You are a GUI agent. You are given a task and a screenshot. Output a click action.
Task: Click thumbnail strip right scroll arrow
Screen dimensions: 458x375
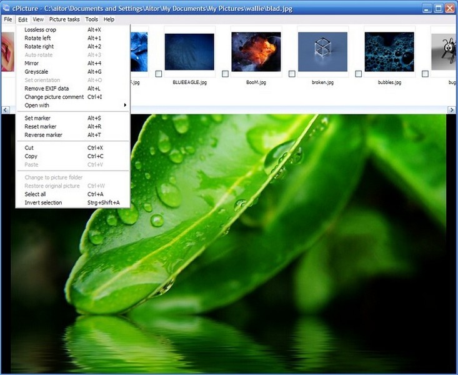click(x=452, y=110)
